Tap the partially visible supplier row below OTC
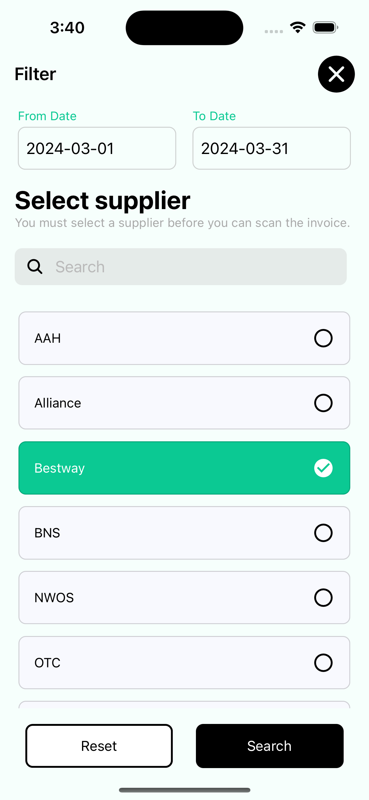The height and width of the screenshot is (800, 369). (x=184, y=705)
